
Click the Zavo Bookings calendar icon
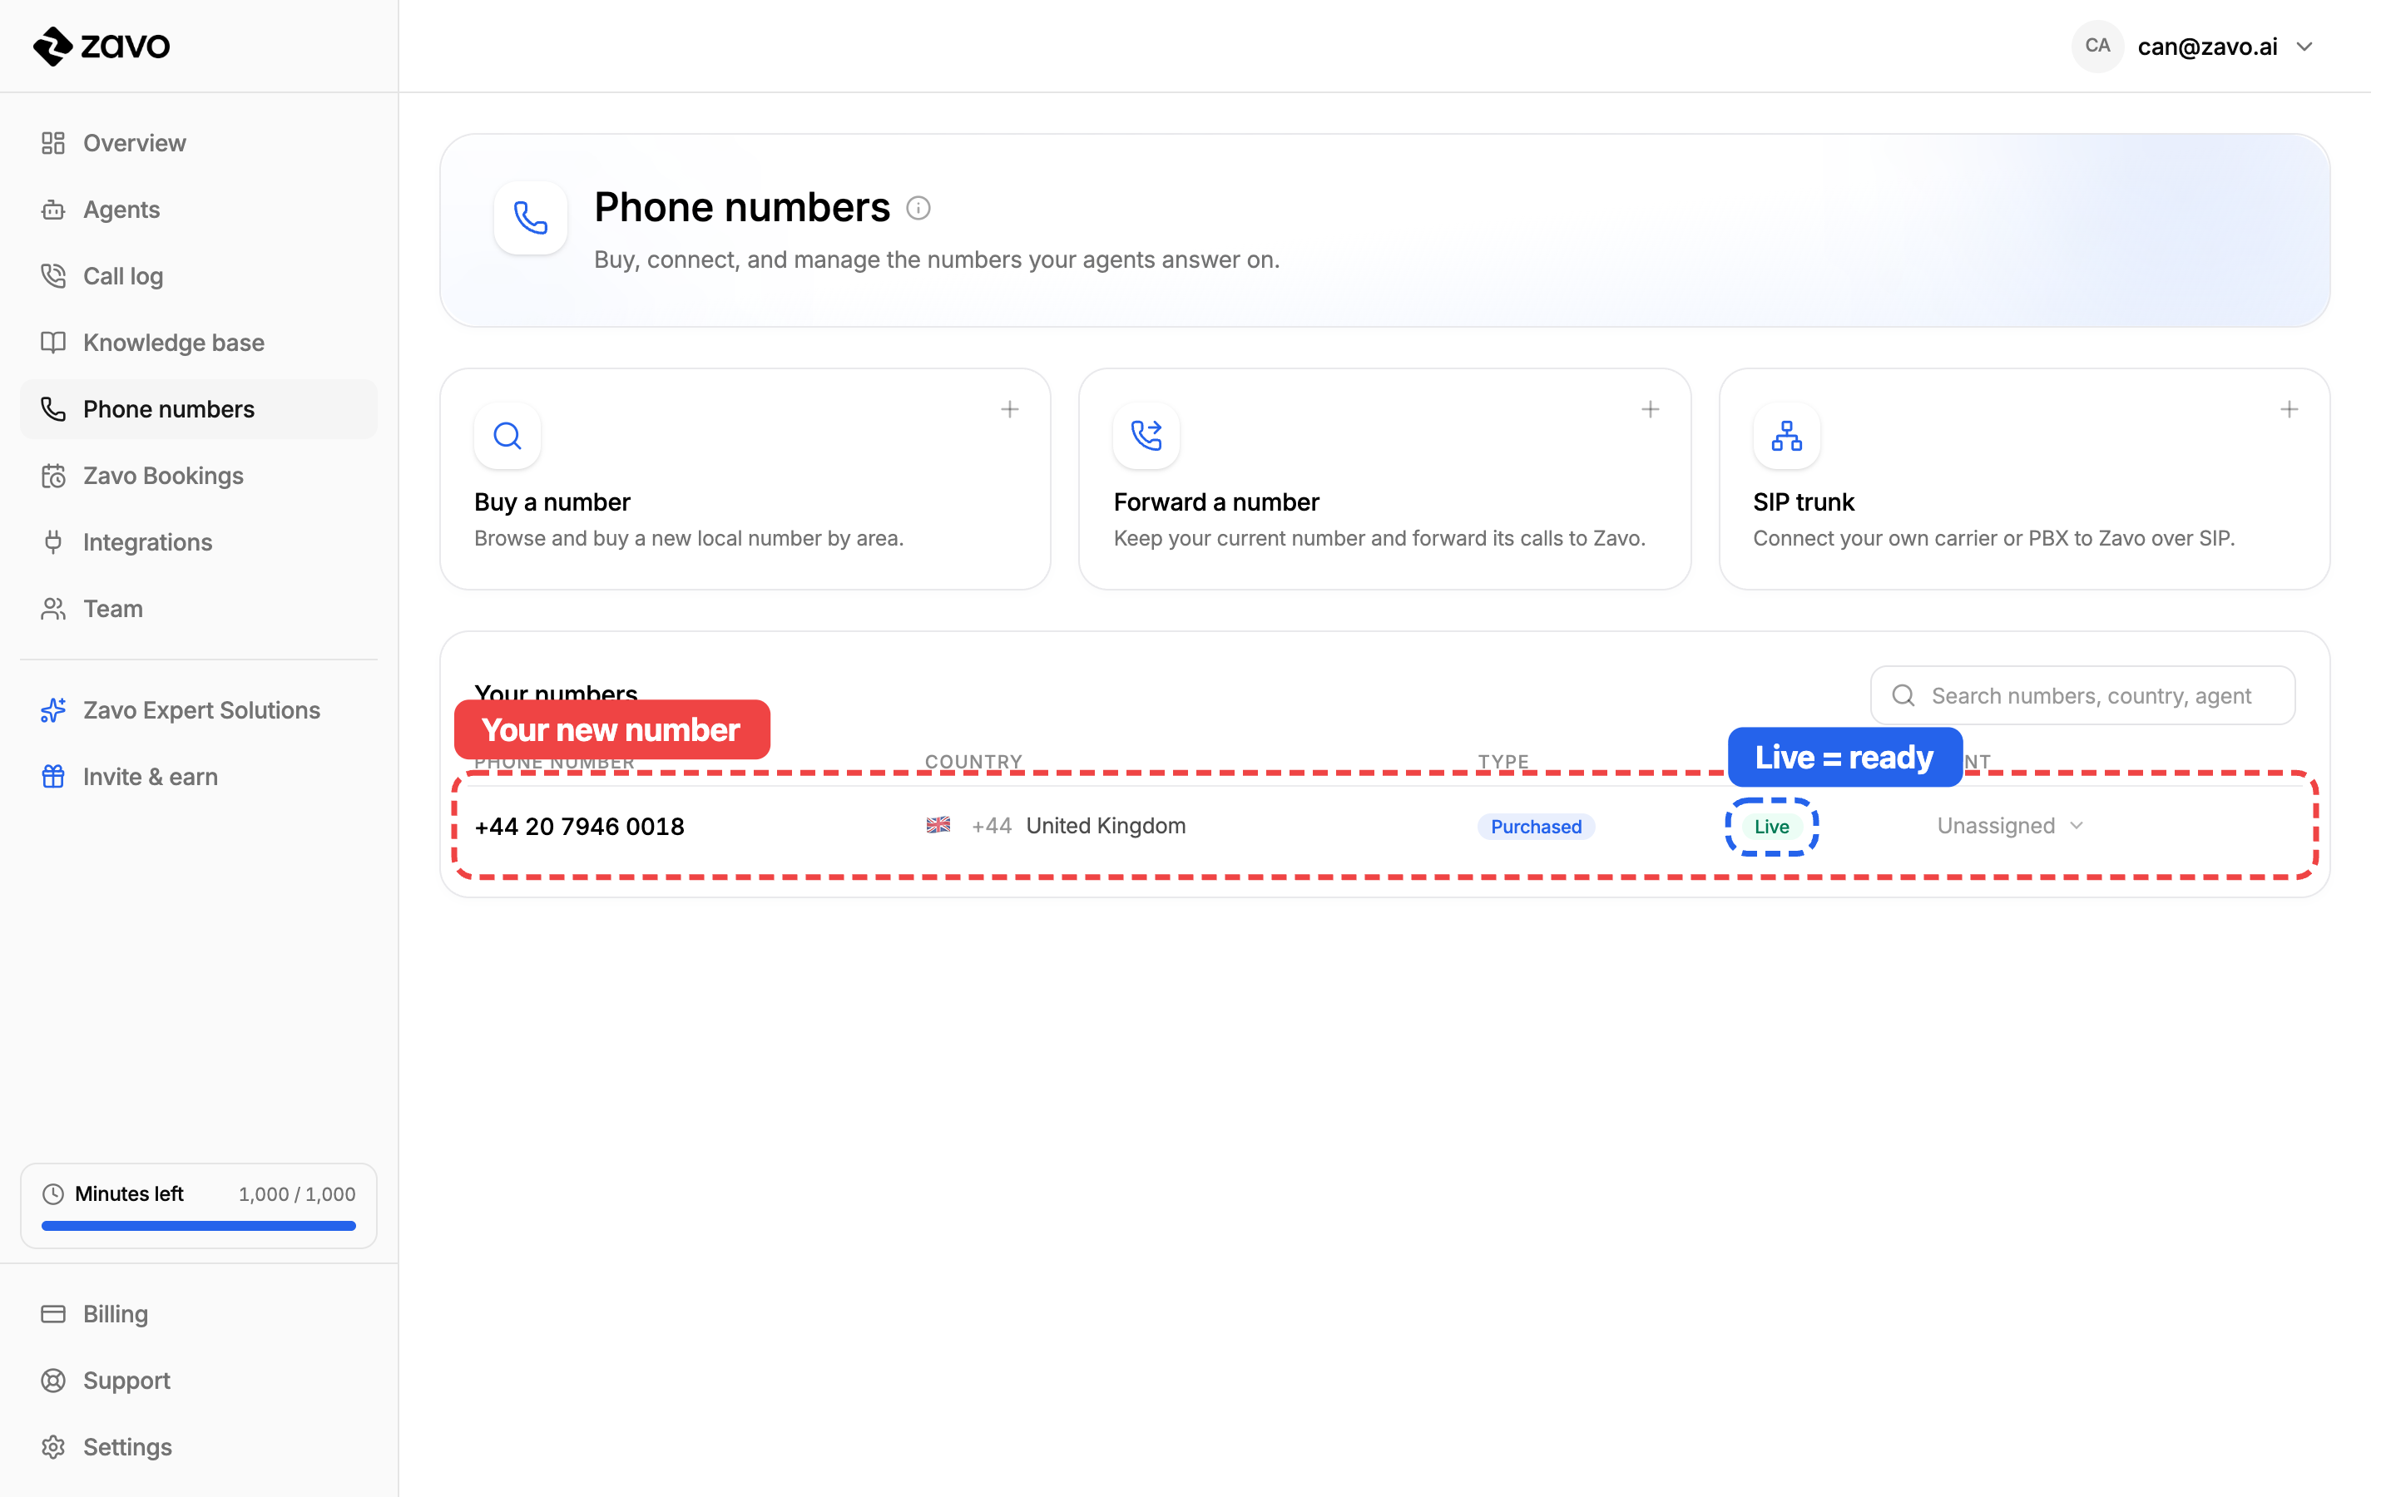click(53, 477)
